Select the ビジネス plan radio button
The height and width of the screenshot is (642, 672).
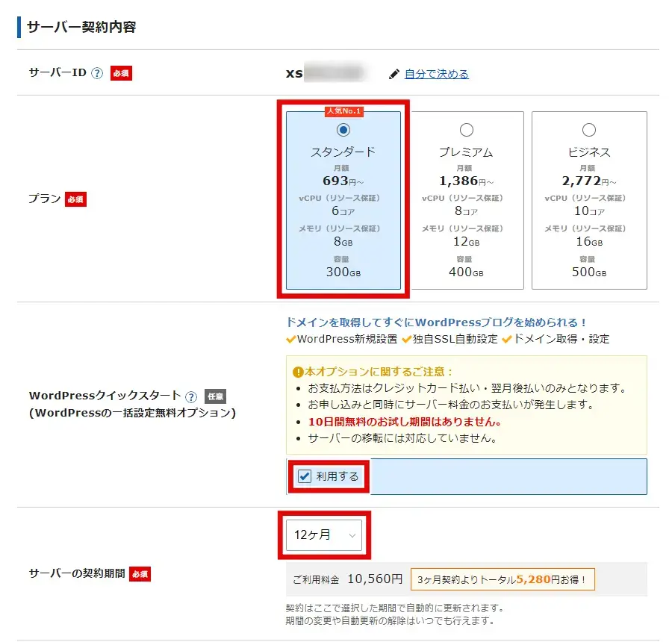[589, 129]
